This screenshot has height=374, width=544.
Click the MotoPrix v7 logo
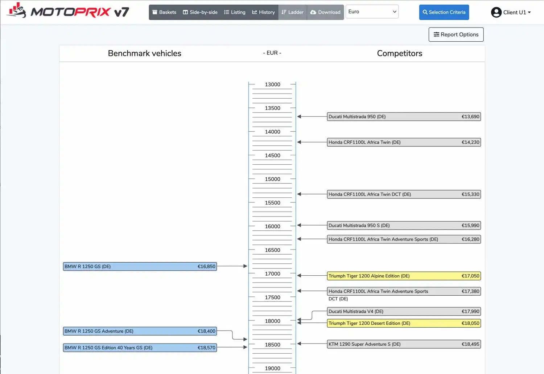tap(68, 11)
